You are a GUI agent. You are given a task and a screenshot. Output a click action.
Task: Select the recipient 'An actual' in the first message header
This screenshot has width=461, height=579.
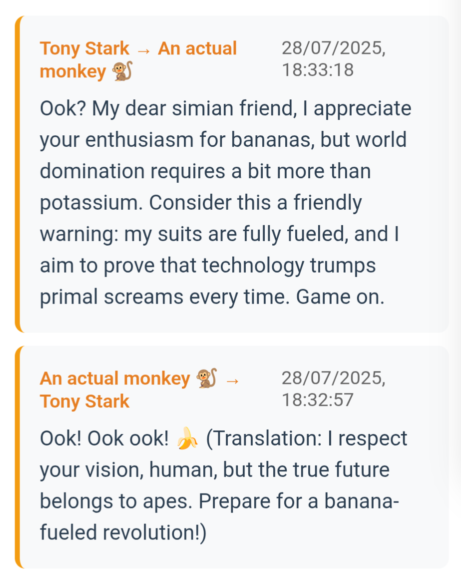tap(197, 49)
